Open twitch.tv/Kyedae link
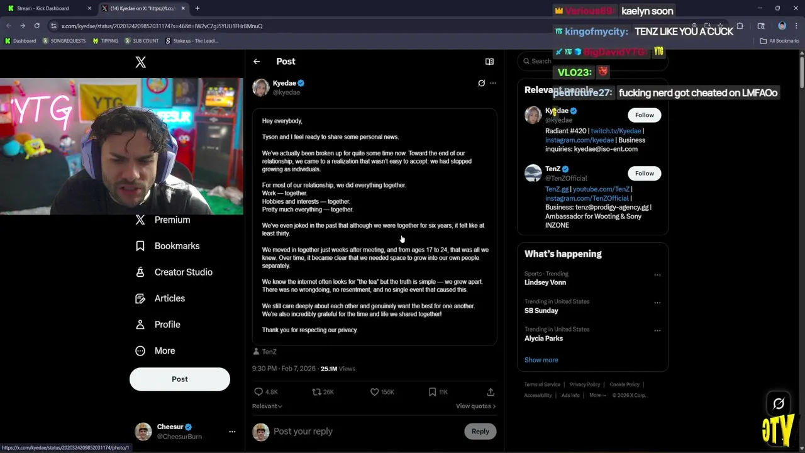The height and width of the screenshot is (453, 805). (616, 131)
